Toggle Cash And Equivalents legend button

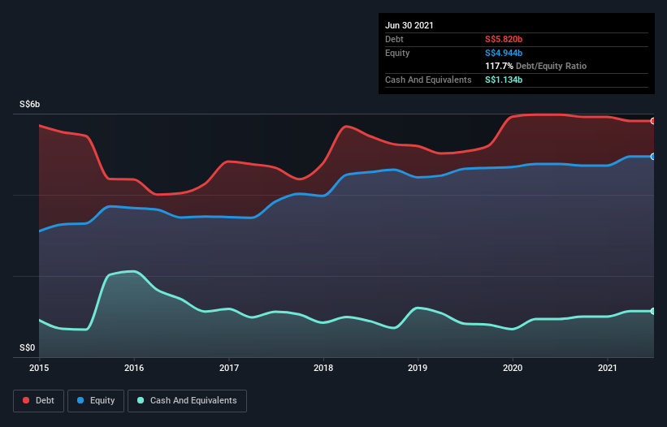coord(187,401)
